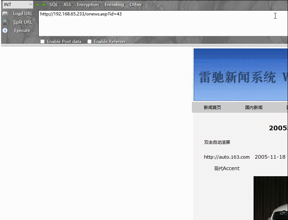Expand the SQL menu

coord(54,5)
